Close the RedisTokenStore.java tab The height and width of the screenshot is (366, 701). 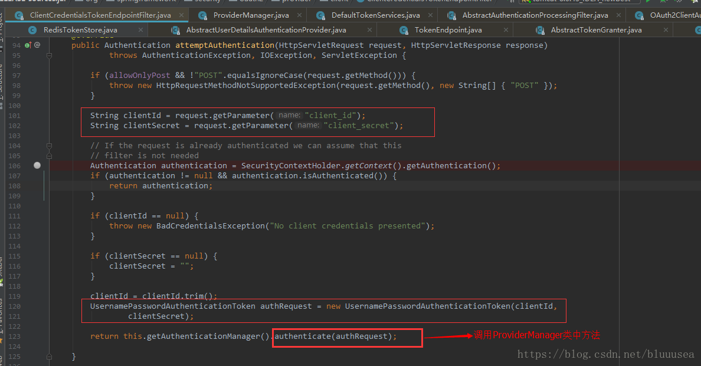click(x=141, y=30)
